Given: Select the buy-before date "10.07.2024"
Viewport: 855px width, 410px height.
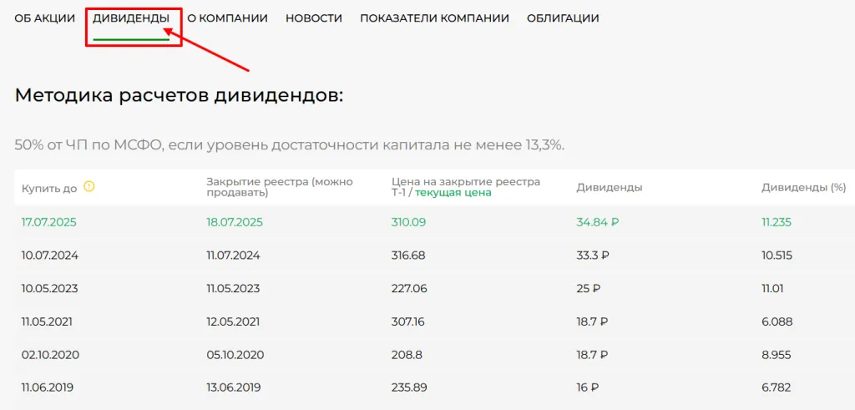Looking at the screenshot, I should coord(50,256).
